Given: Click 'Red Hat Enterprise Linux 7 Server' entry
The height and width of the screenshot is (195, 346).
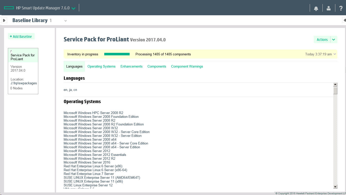Looking at the screenshot, I should pyautogui.click(x=89, y=174).
